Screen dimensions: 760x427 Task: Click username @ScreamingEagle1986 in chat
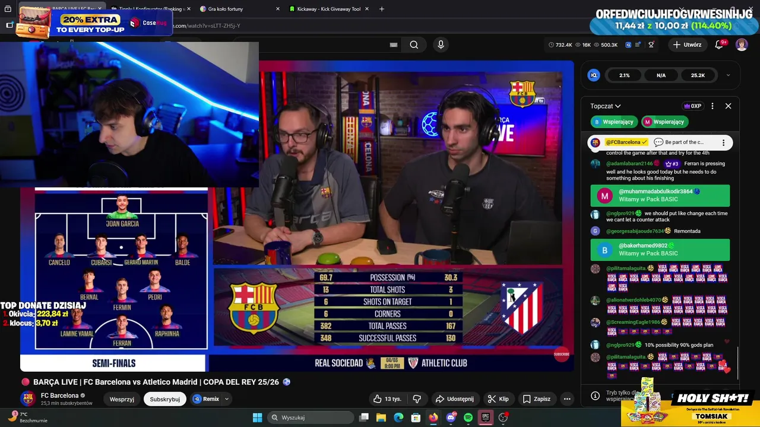coord(634,323)
